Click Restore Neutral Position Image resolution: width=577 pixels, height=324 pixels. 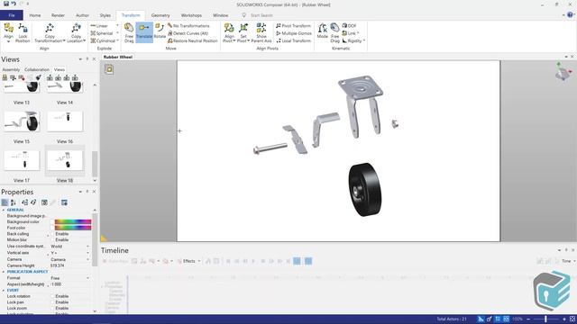pos(192,40)
